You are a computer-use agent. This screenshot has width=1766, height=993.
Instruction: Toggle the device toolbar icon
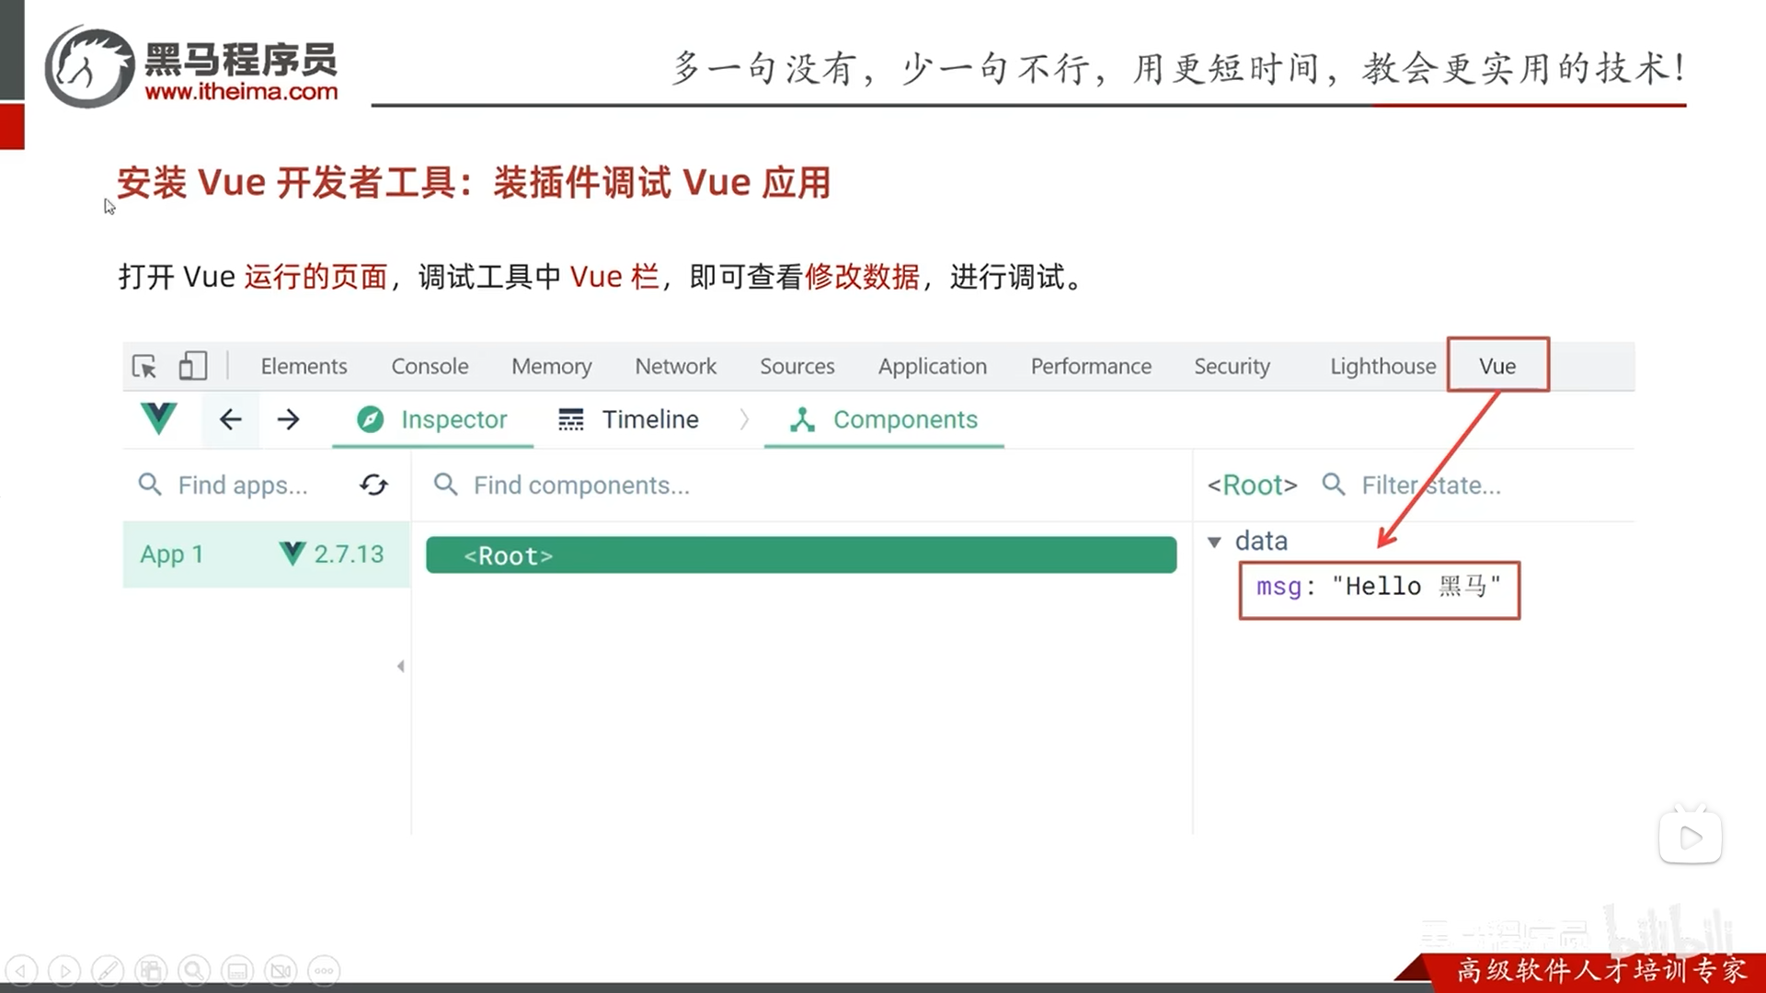pyautogui.click(x=192, y=366)
